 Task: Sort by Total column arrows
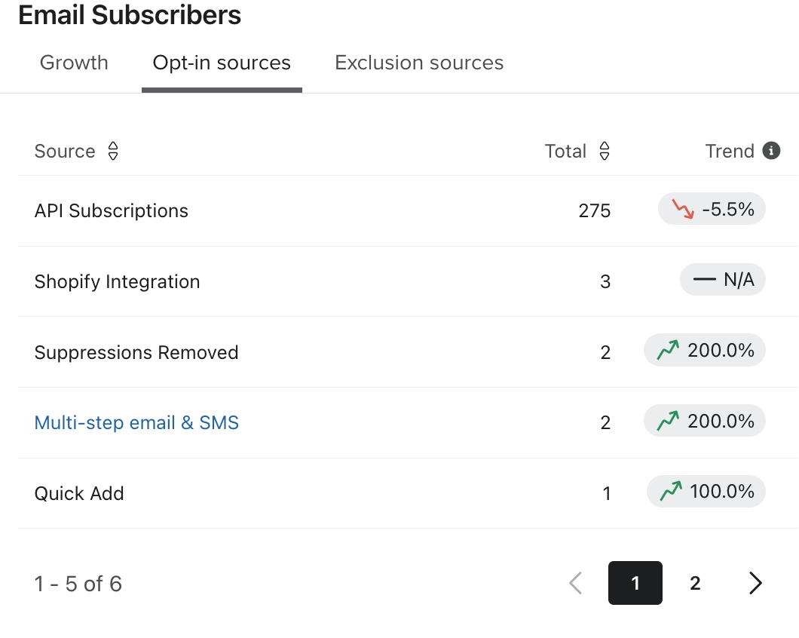[x=604, y=152]
